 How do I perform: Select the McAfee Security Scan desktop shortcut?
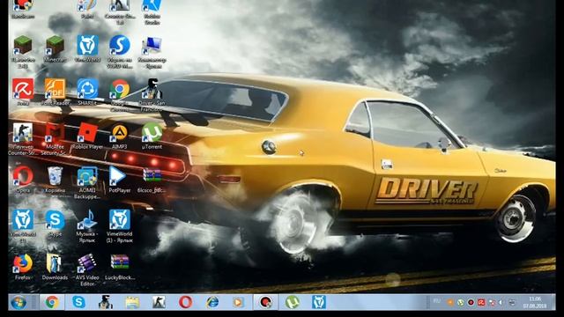(x=54, y=139)
